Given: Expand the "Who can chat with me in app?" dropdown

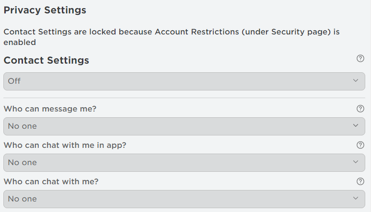Looking at the screenshot, I should point(184,162).
